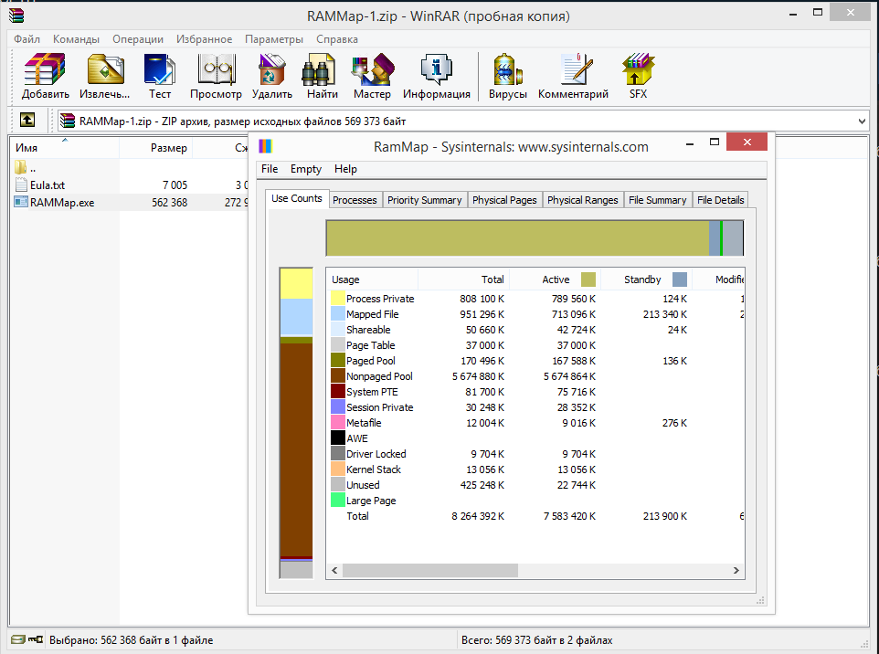Screen dimensions: 879x654
Task: Switch to the File Summary tab
Action: click(x=657, y=200)
